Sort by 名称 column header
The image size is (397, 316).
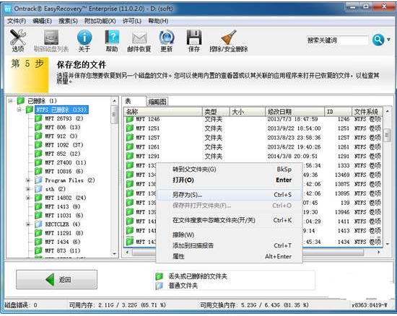tap(163, 112)
